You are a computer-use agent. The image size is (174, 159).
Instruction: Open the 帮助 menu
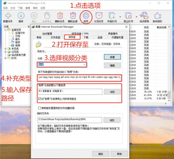[35, 8]
